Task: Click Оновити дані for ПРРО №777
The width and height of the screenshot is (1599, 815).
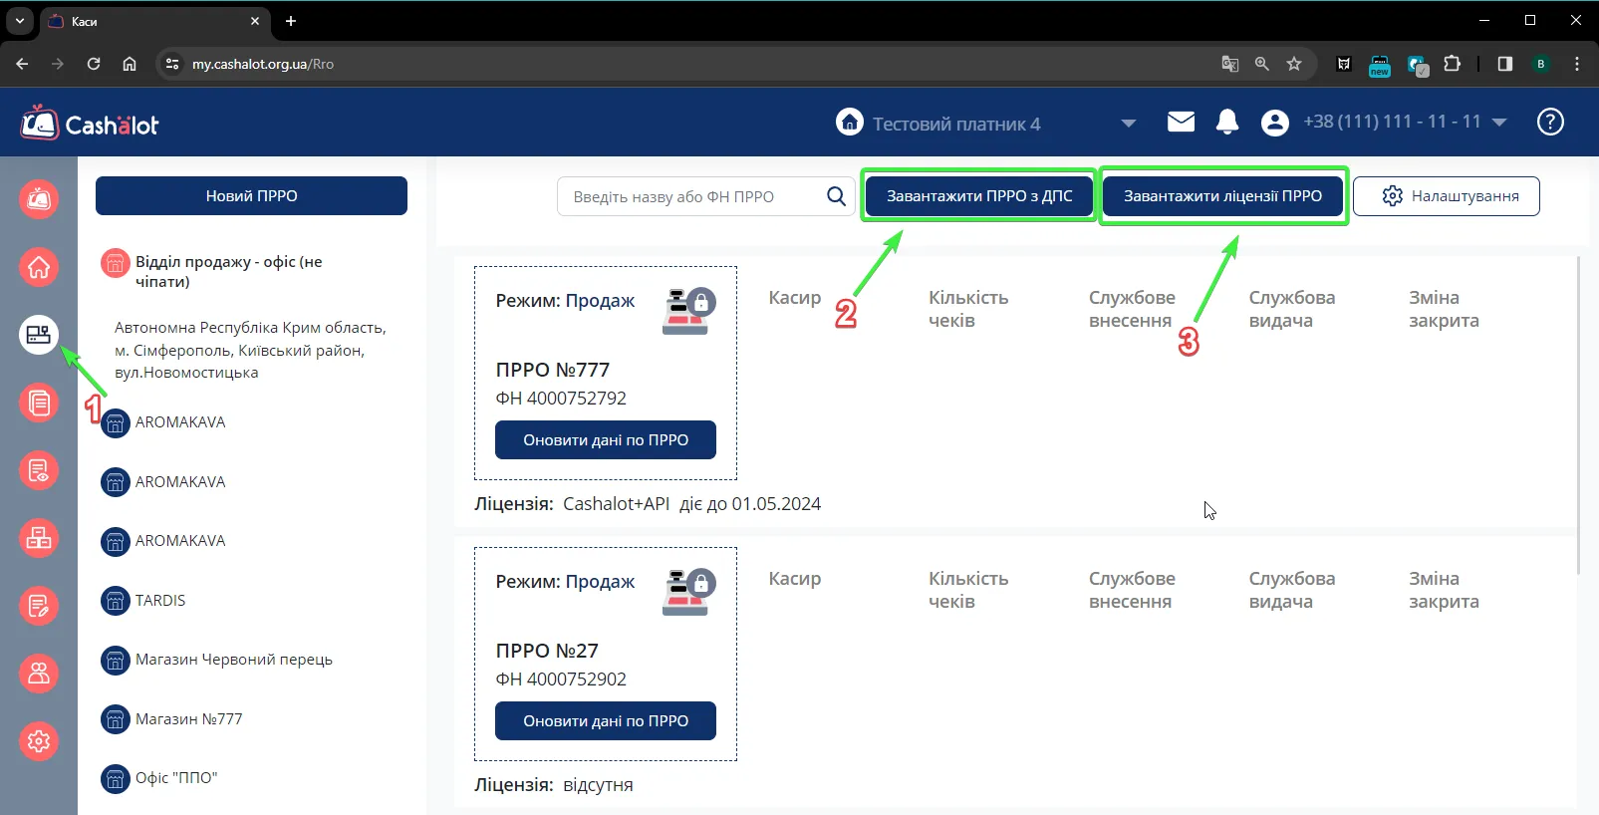Action: 606,439
